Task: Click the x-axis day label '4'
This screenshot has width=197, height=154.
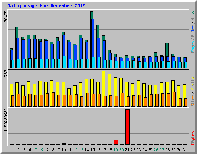Action: click(30, 150)
